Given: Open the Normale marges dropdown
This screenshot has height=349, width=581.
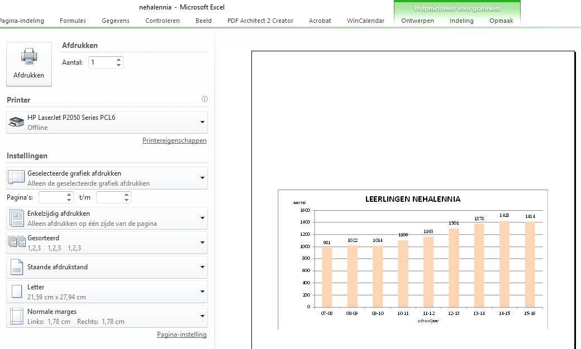Looking at the screenshot, I should [x=107, y=317].
